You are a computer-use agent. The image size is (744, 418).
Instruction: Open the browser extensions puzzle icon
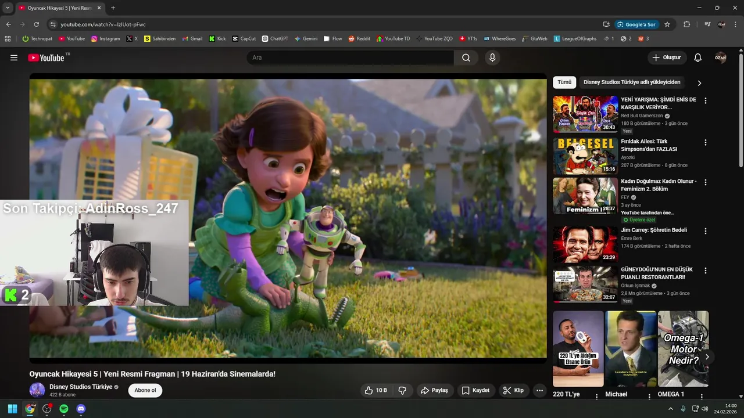pyautogui.click(x=687, y=24)
